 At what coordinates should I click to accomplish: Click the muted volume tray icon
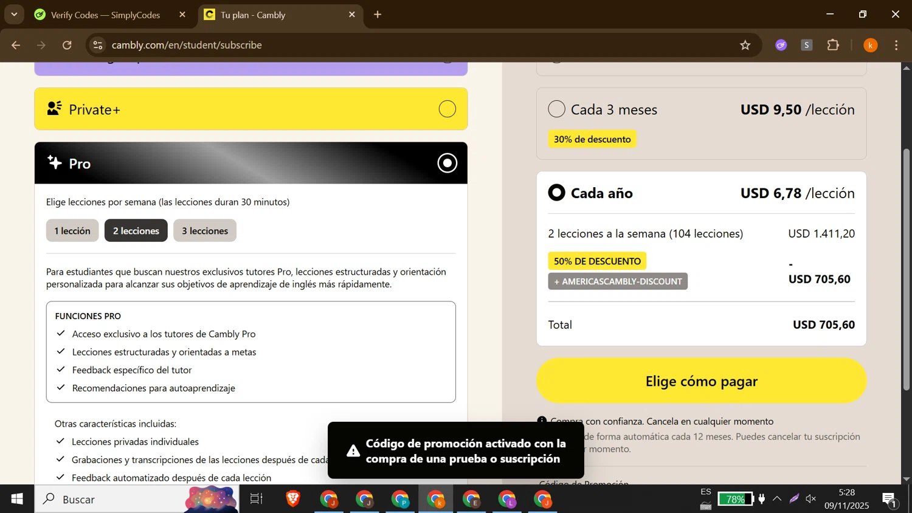click(x=811, y=499)
